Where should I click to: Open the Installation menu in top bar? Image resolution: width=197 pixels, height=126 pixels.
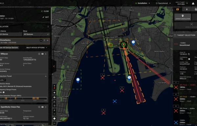pos(142,3)
